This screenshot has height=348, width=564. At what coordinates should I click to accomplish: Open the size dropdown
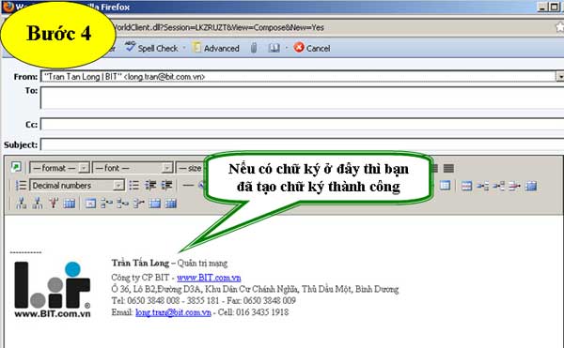(x=191, y=168)
